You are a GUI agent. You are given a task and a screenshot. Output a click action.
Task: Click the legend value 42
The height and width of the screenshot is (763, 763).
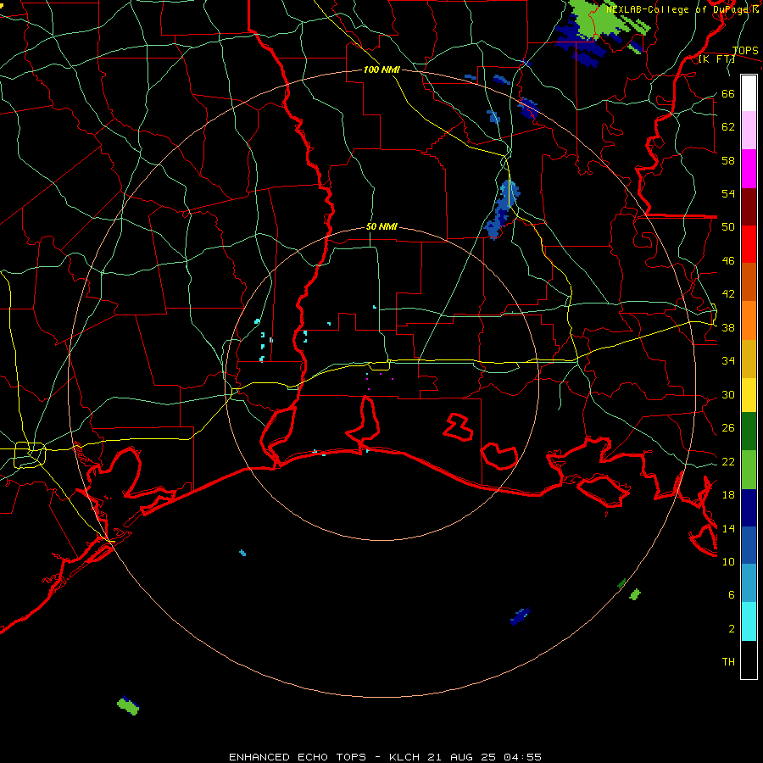(x=728, y=293)
